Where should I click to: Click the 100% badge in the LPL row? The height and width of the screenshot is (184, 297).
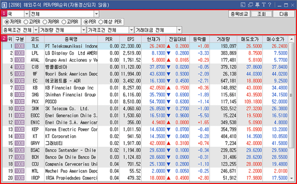point(20,53)
